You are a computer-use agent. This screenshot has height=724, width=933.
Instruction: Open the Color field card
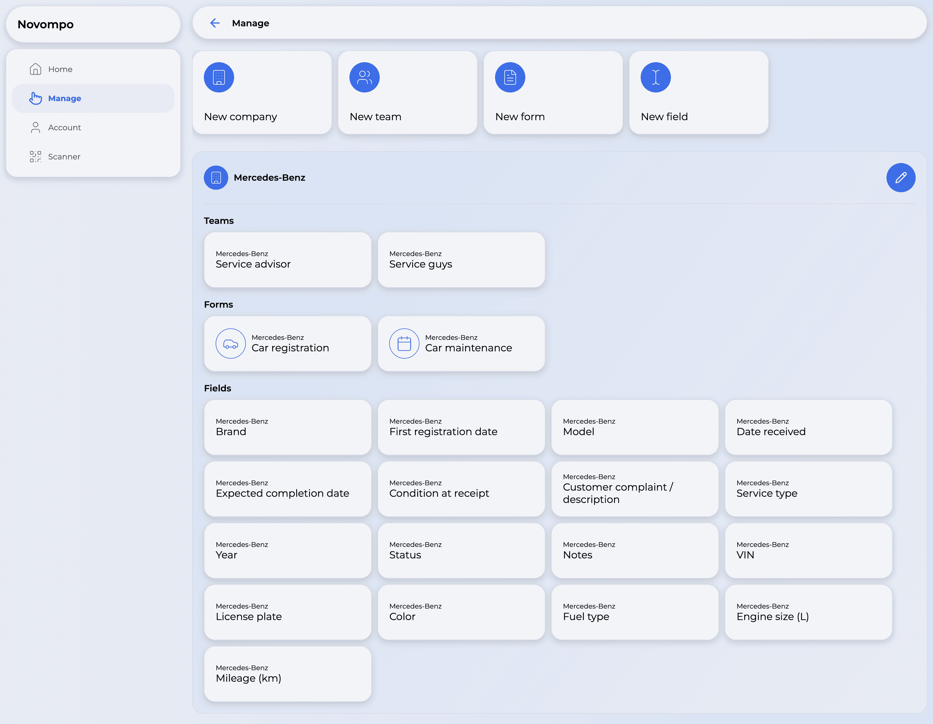(461, 612)
